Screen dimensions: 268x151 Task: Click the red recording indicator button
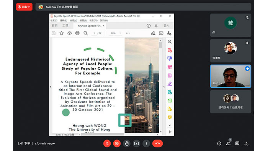click(x=24, y=7)
